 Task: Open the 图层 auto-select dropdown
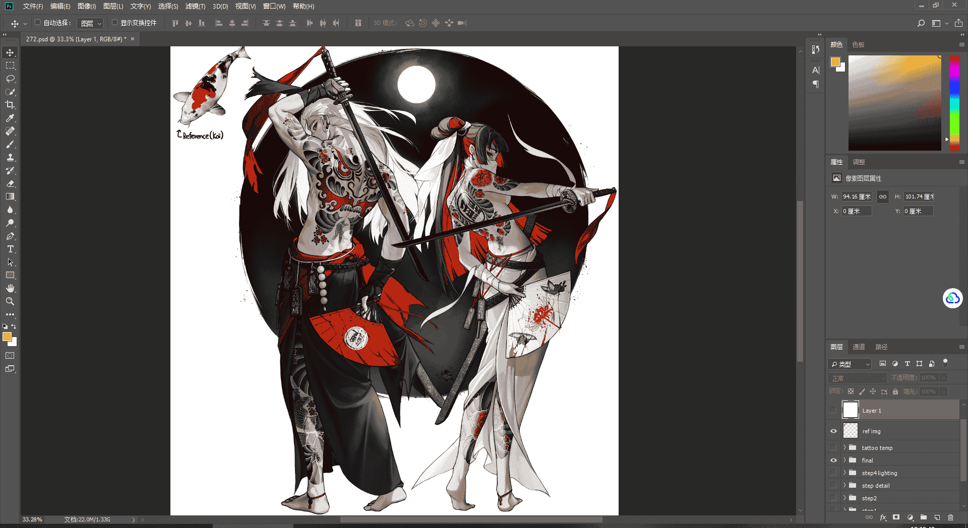click(91, 23)
